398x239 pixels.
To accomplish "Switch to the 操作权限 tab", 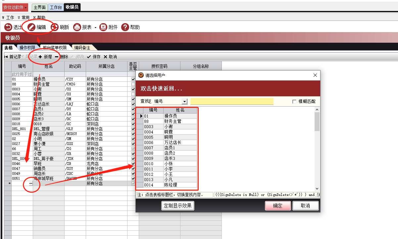I will coord(27,48).
